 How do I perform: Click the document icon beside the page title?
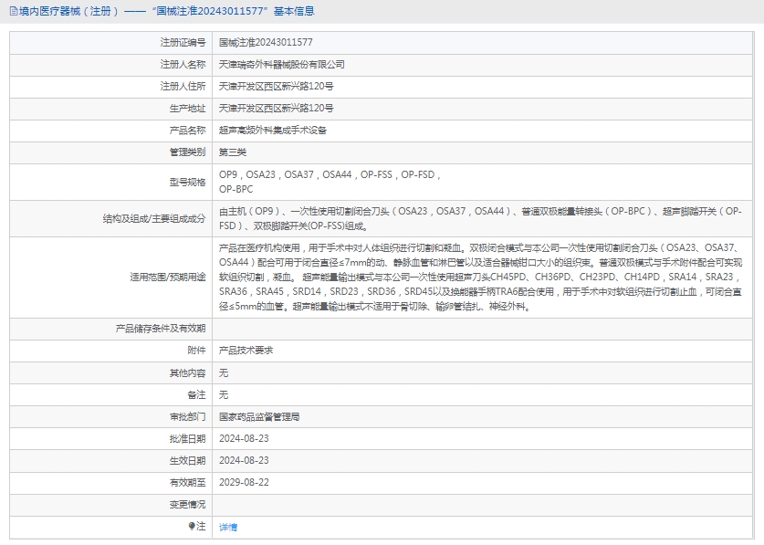click(13, 11)
